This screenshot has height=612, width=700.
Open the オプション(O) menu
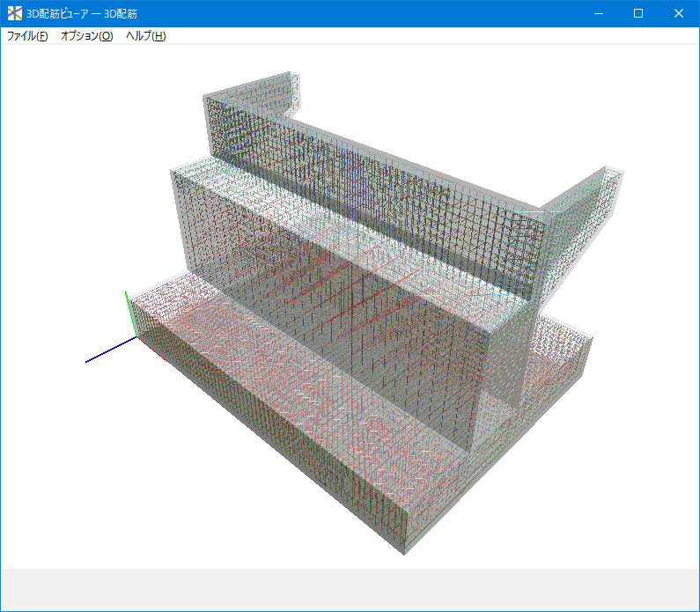[x=86, y=36]
